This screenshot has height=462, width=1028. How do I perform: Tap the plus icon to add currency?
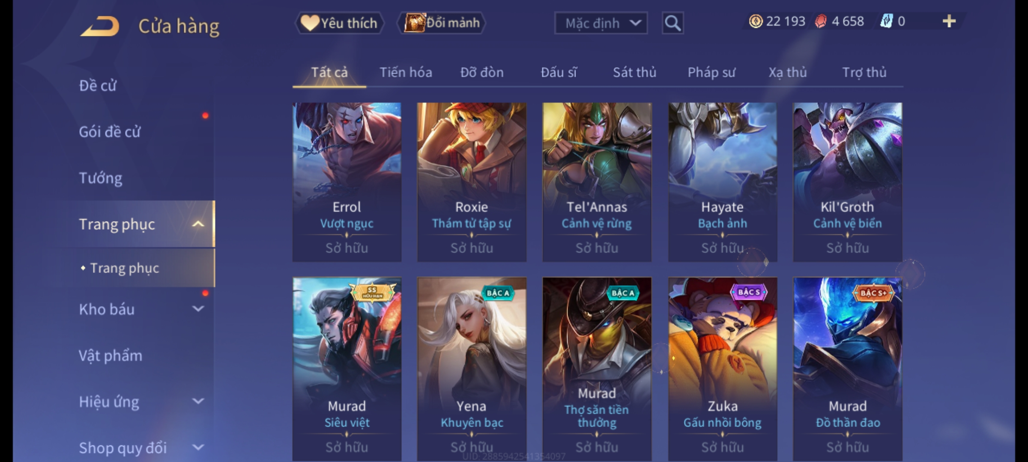(x=949, y=21)
